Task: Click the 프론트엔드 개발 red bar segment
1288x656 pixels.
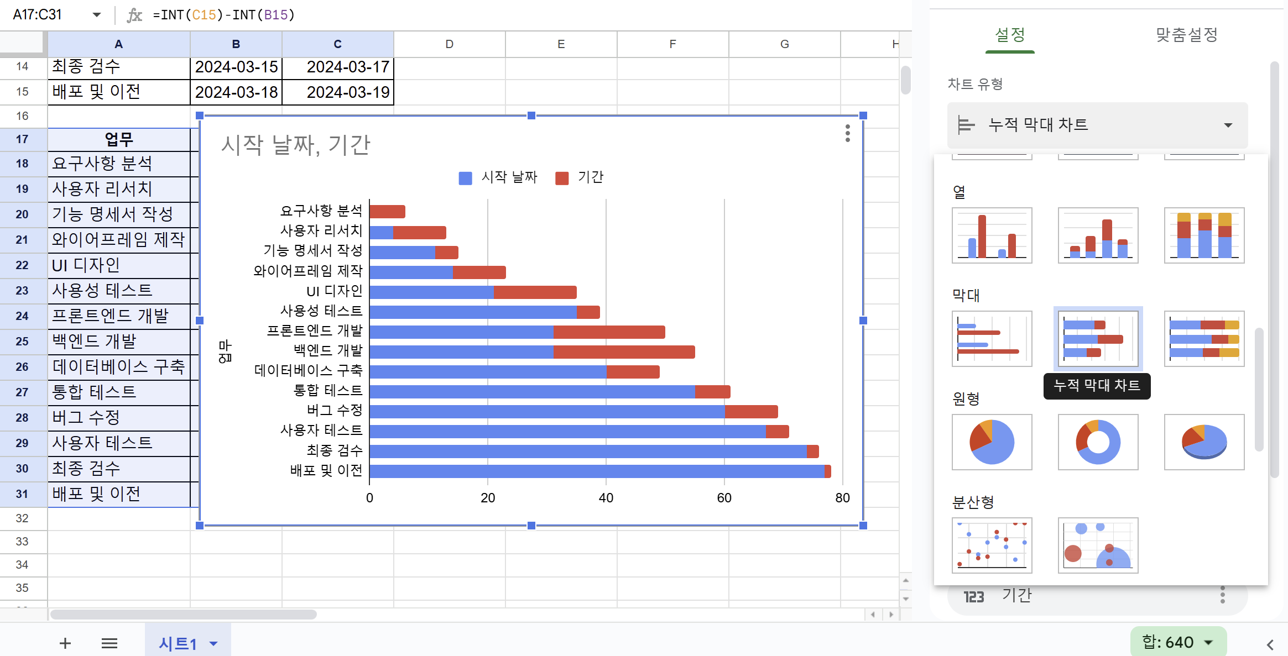Action: (x=609, y=332)
